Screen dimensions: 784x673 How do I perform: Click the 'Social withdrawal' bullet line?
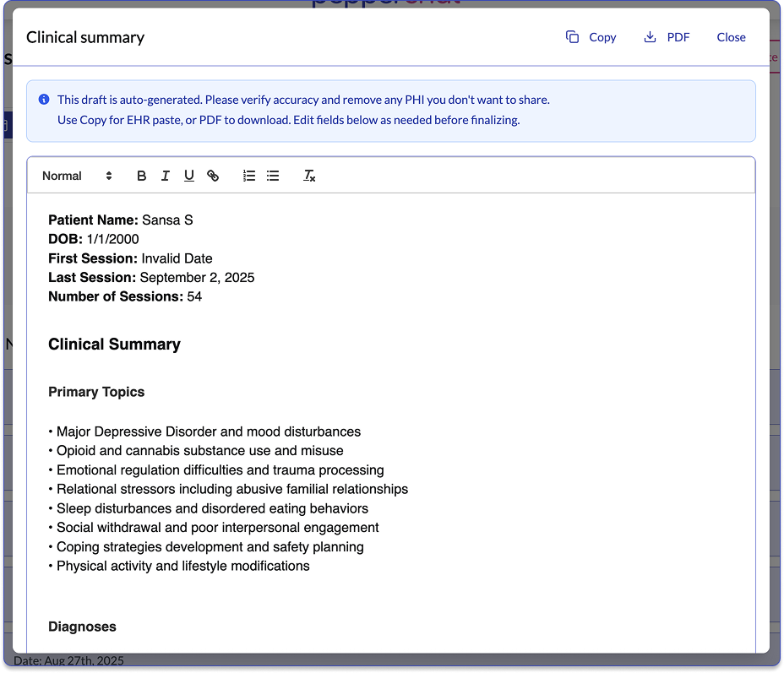[x=214, y=528]
